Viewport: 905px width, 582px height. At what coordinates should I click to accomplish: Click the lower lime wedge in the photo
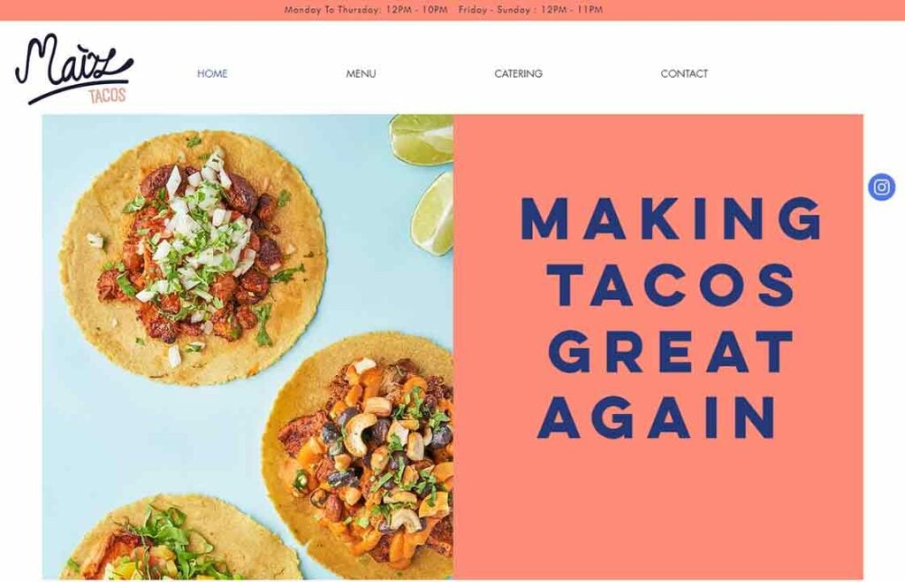[433, 214]
